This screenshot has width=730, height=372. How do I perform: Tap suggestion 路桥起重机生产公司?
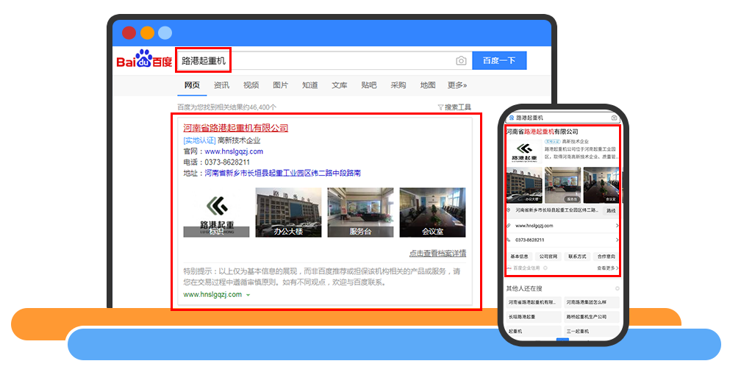(592, 317)
